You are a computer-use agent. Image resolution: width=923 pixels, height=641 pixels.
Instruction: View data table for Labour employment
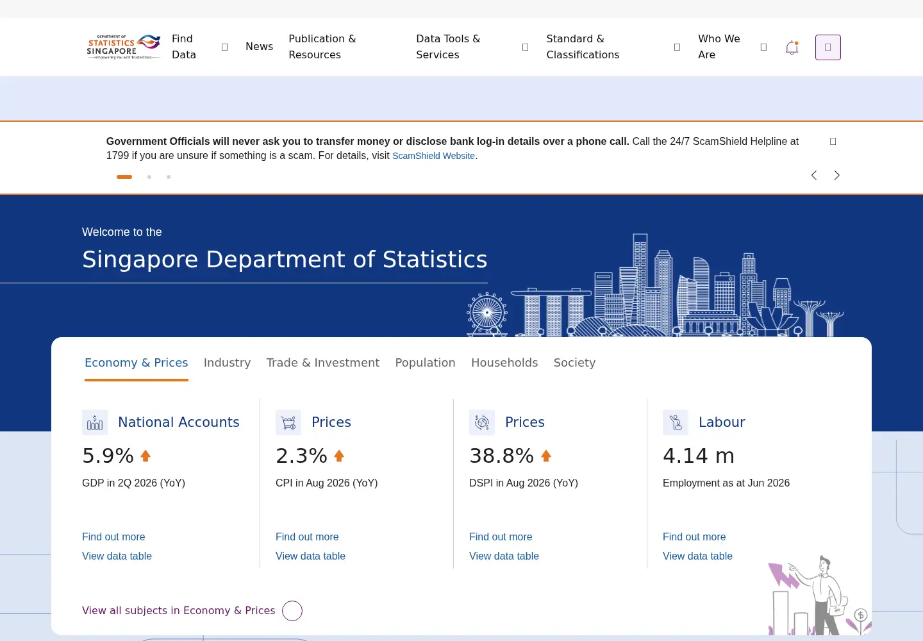coord(697,556)
